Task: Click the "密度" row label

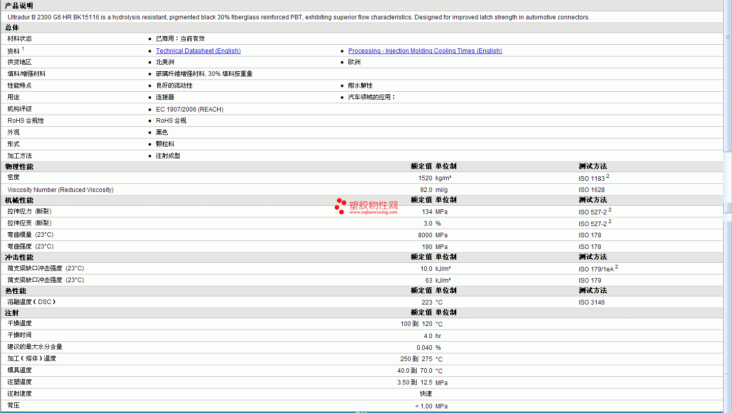Action: point(14,177)
